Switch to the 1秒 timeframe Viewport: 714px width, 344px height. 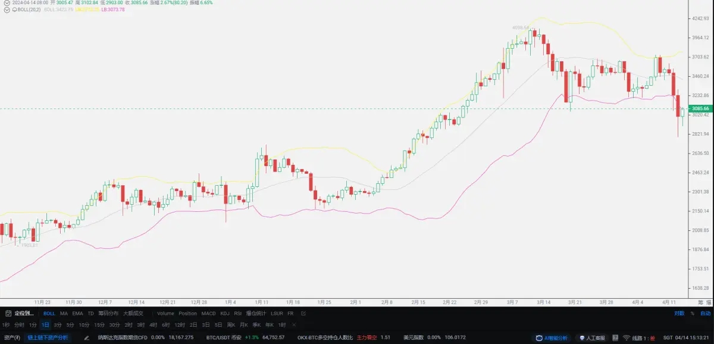[6, 325]
